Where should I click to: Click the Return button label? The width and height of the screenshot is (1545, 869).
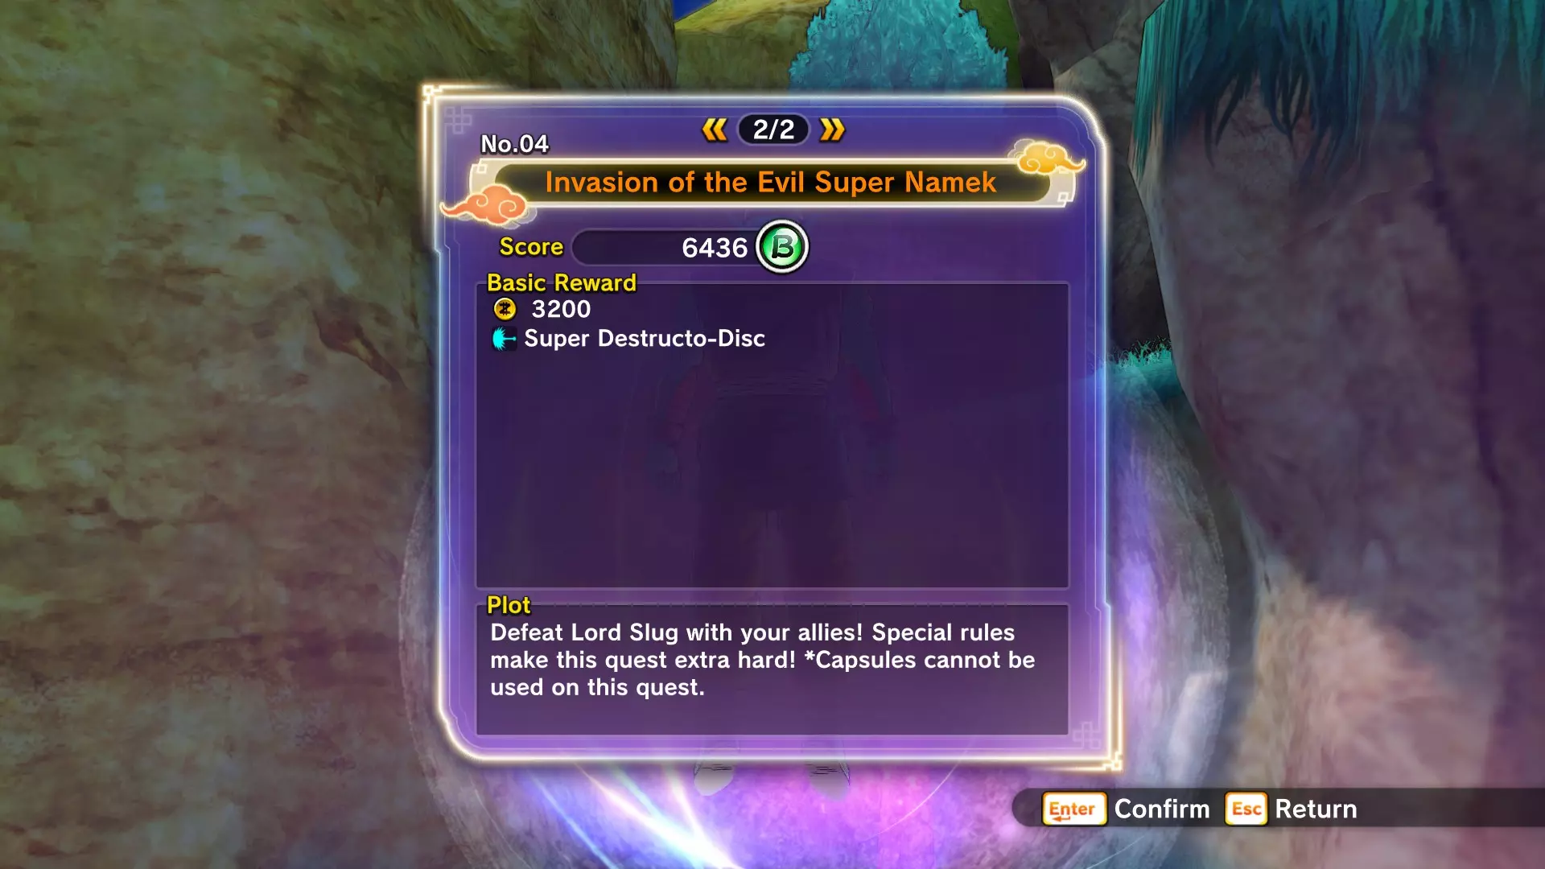(x=1316, y=809)
